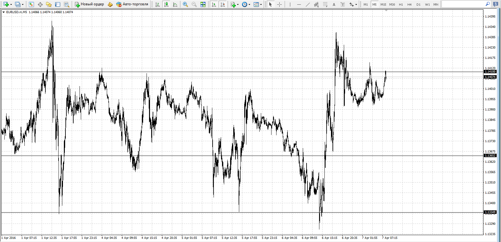Switch to the W1 timeframe

(x=427, y=4)
